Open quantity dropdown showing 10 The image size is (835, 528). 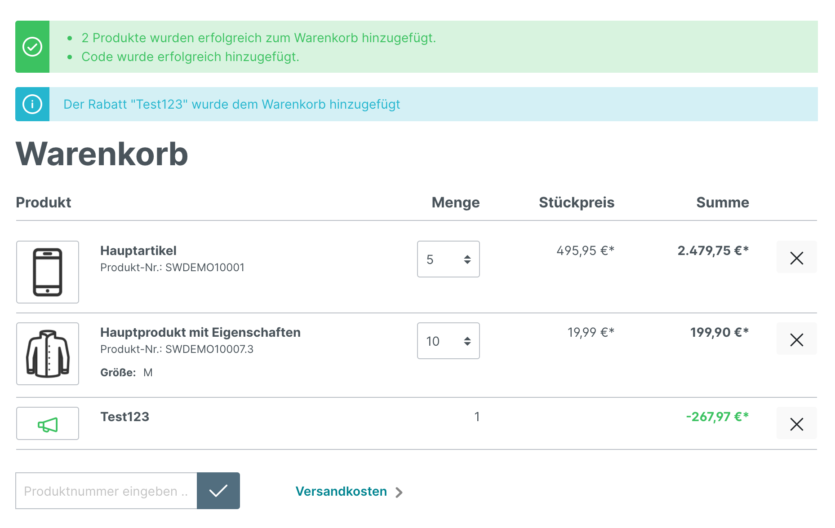pos(449,341)
